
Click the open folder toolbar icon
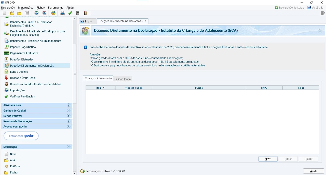[x=12, y=13]
